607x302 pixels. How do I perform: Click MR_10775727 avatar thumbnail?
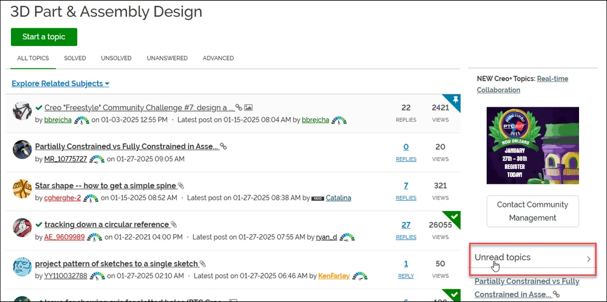(x=22, y=149)
